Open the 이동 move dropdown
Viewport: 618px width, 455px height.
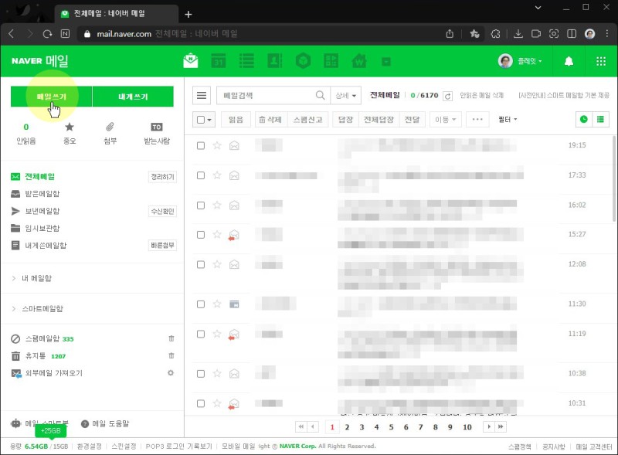[446, 120]
